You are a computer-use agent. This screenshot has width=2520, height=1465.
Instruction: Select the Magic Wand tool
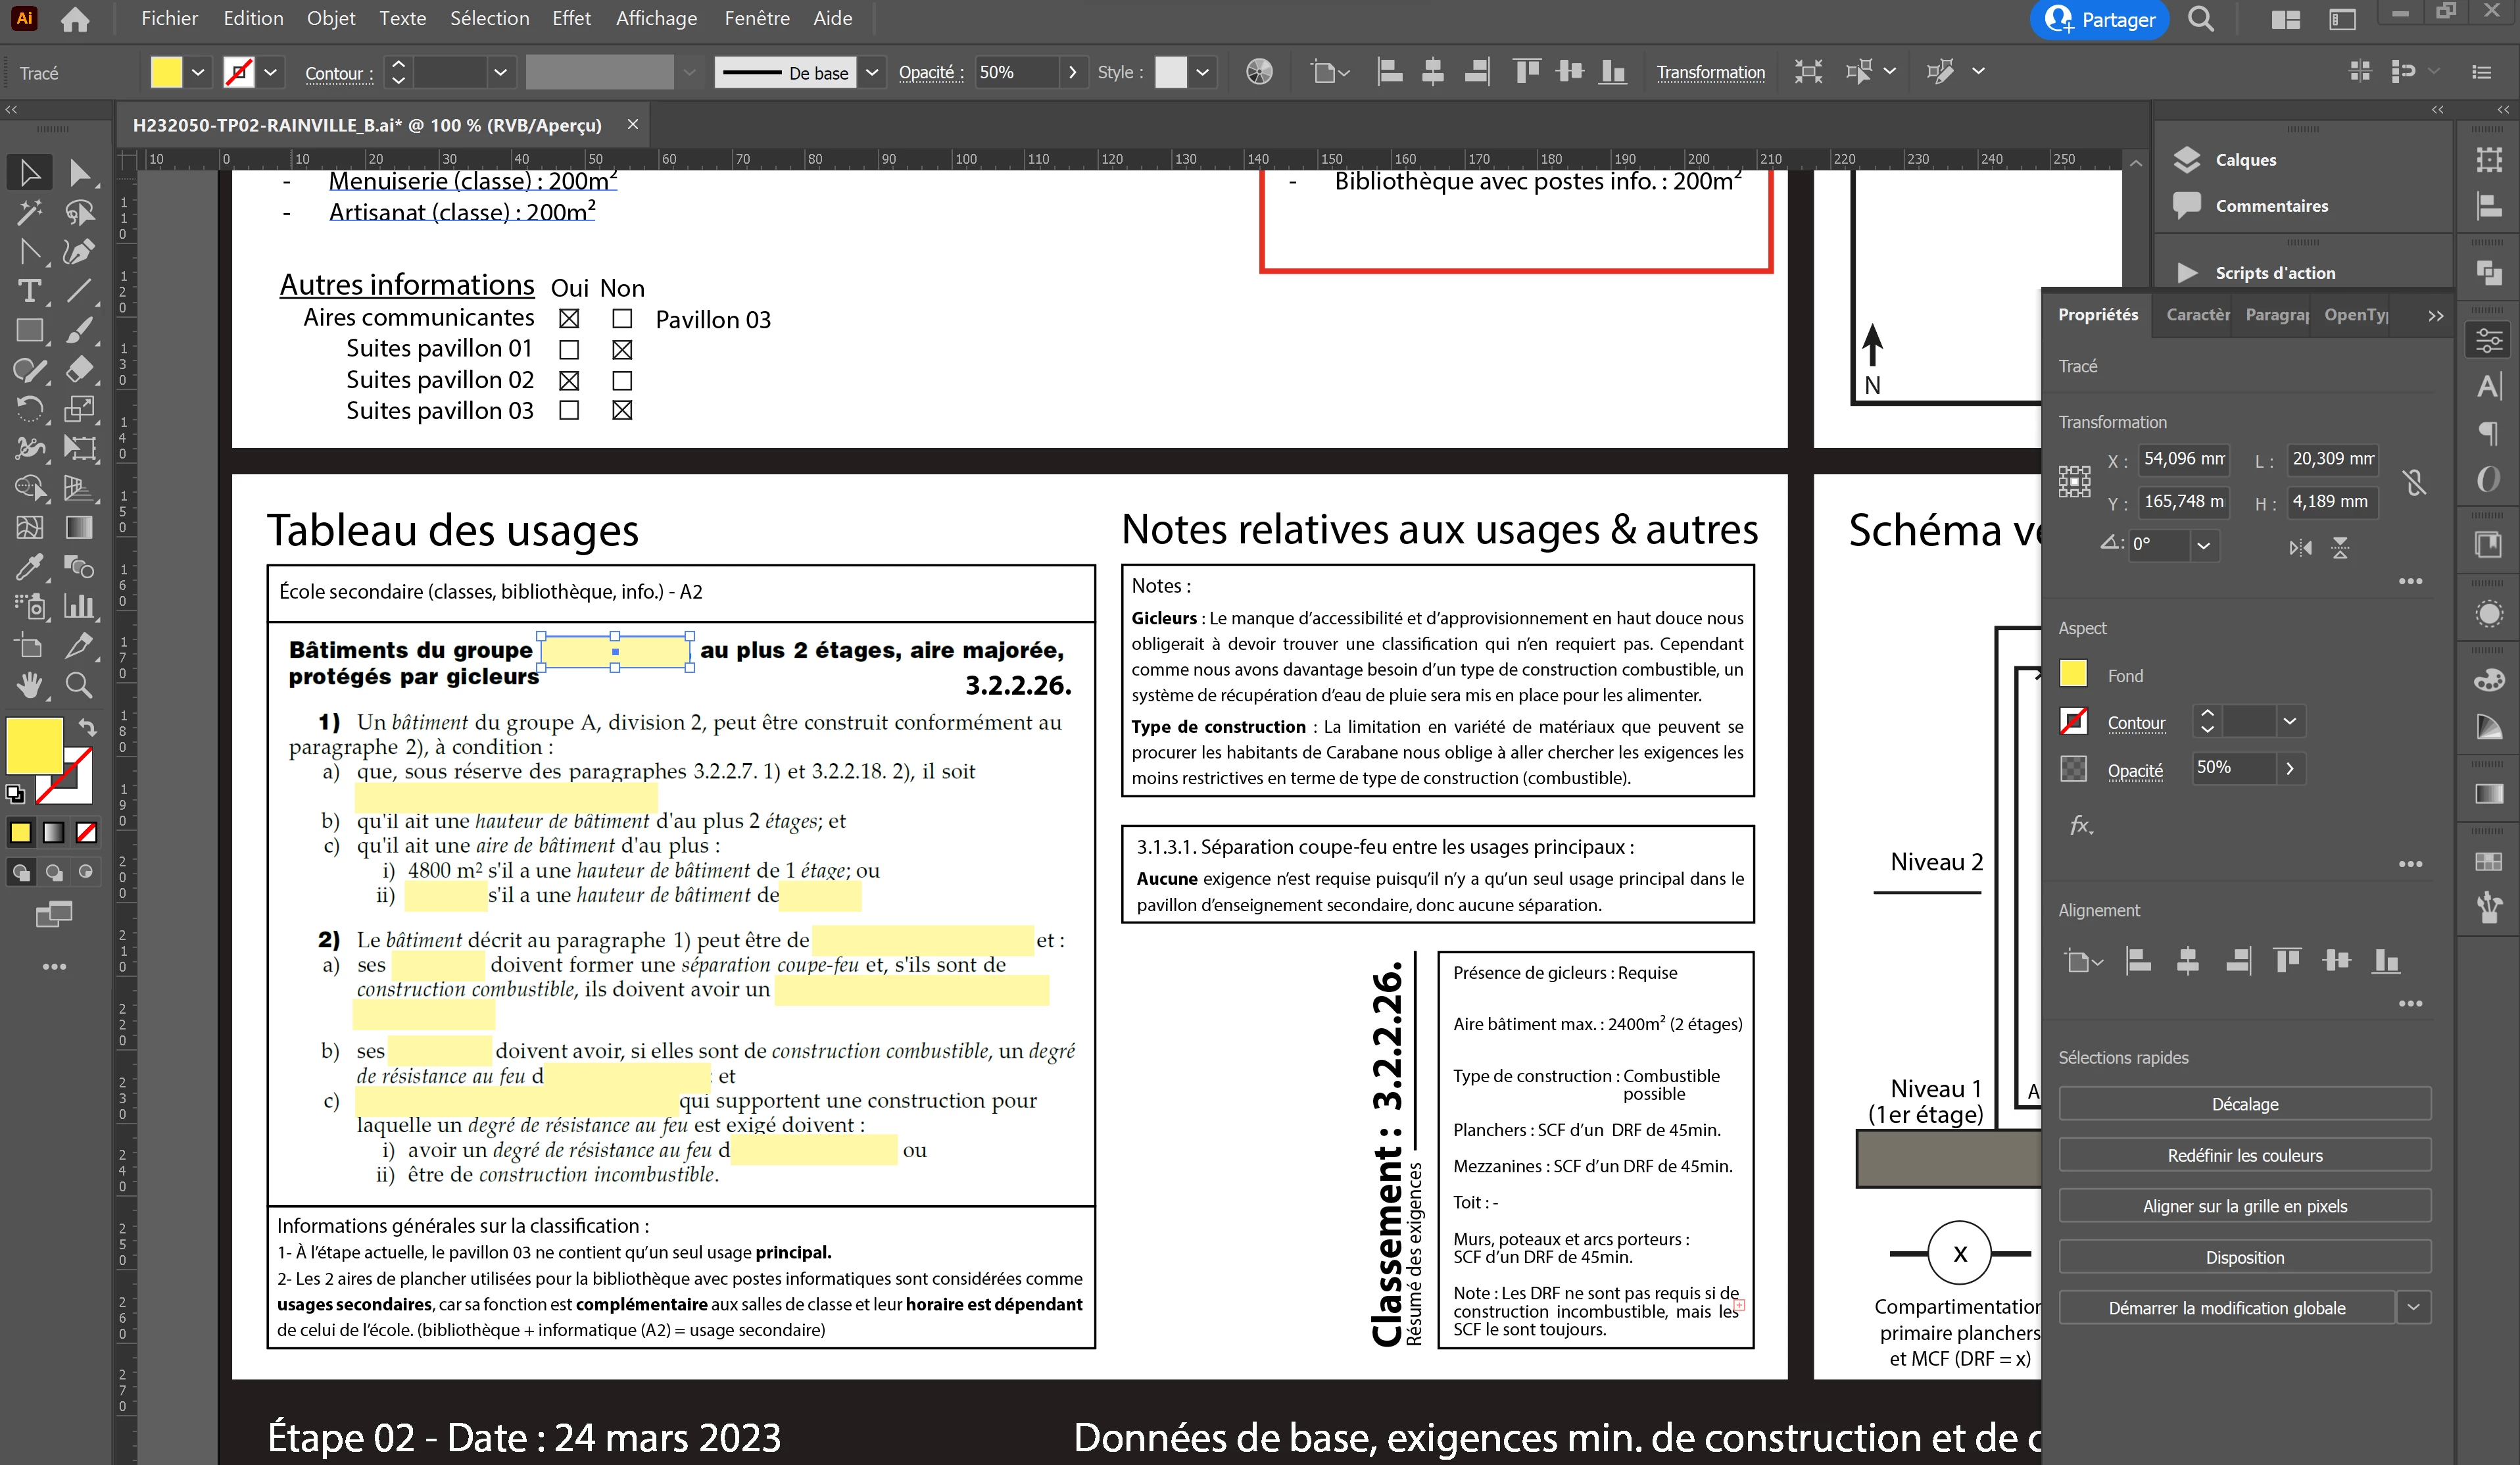pos(29,211)
